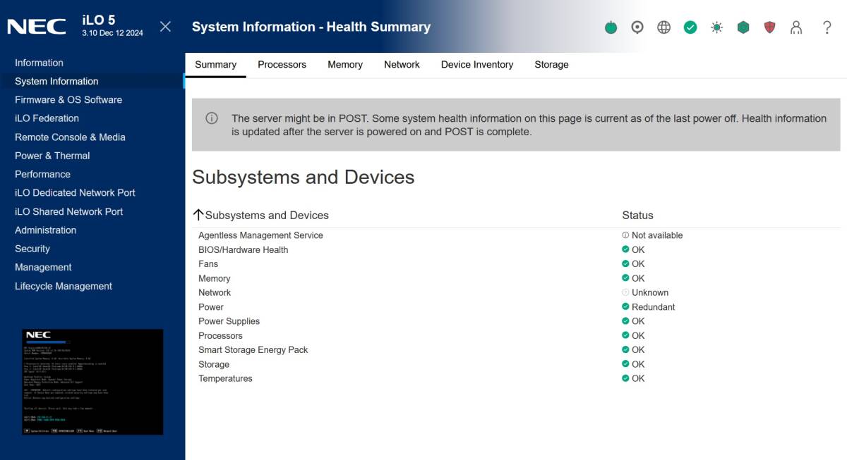Screen dimensions: 847x460
Task: Click the Status column header
Action: (637, 216)
